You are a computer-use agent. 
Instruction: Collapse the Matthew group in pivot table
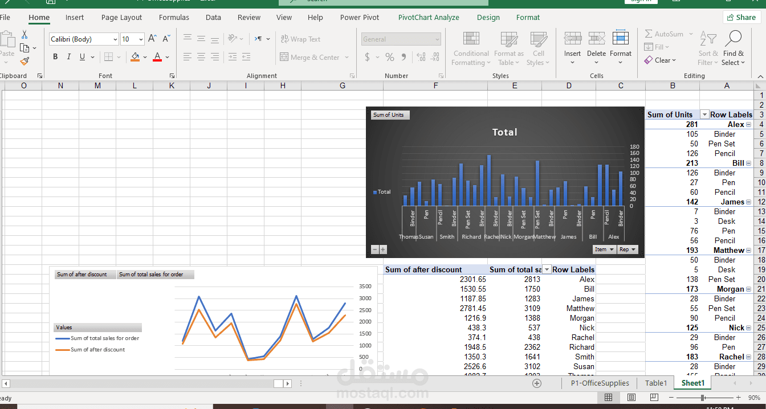click(748, 251)
